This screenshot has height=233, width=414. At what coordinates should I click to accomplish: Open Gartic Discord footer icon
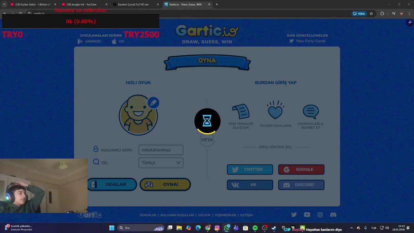click(333, 215)
